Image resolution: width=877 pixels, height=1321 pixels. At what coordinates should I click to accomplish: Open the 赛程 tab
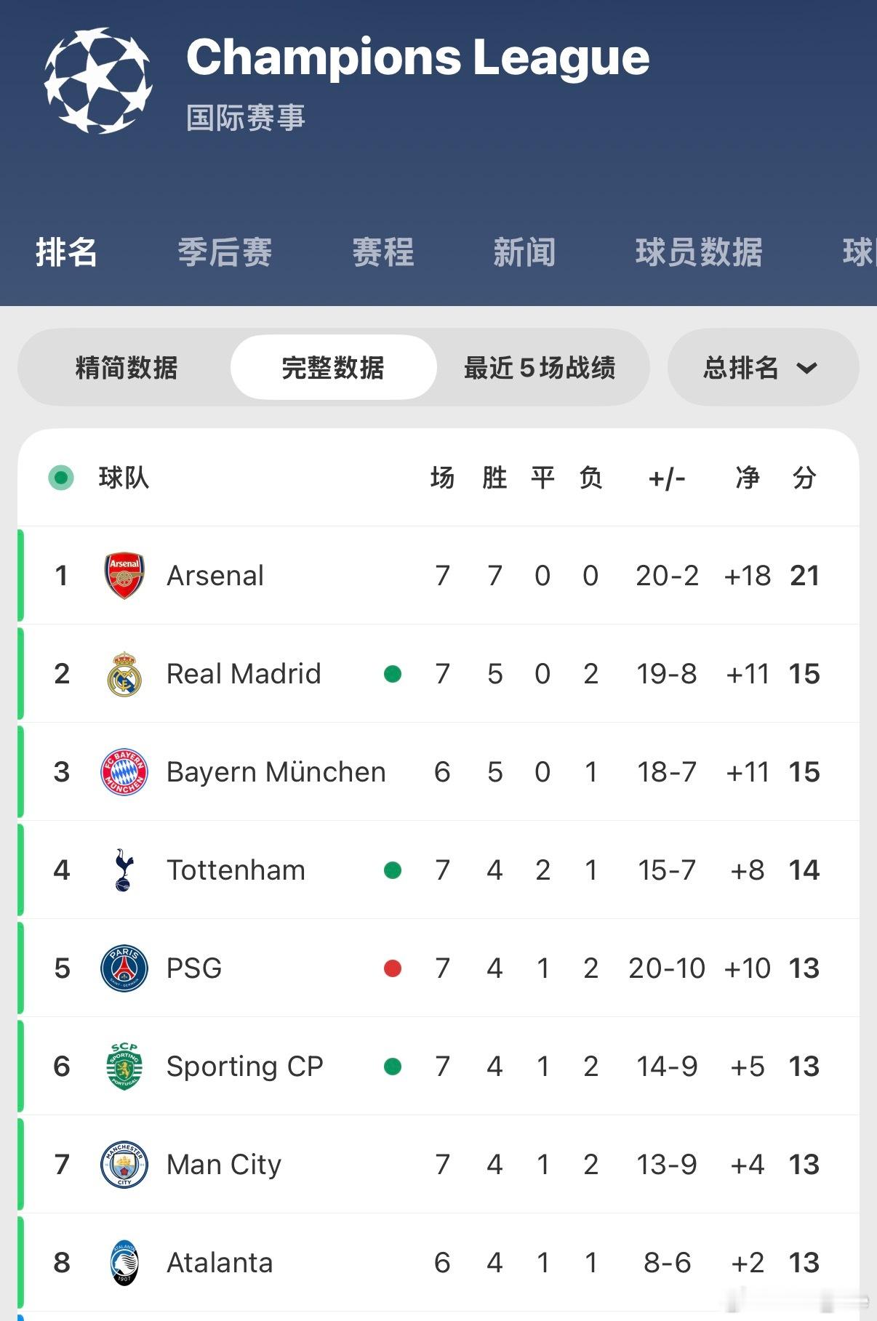[383, 253]
